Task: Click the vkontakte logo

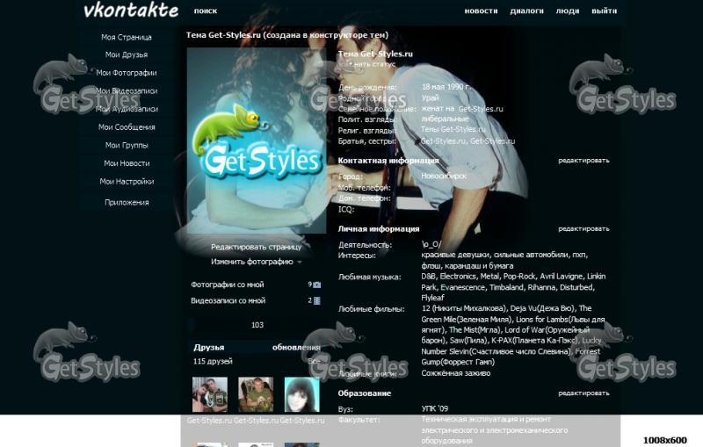Action: [x=131, y=10]
